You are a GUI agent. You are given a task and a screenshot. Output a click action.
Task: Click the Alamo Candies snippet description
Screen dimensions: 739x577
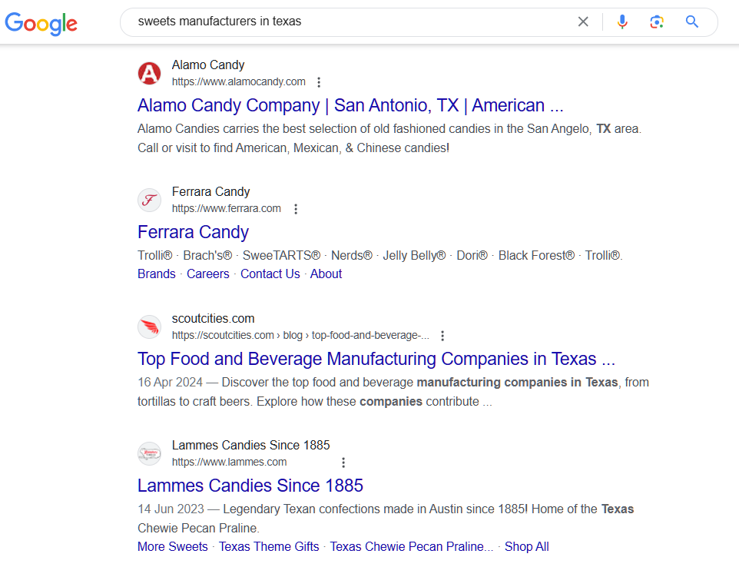[389, 138]
